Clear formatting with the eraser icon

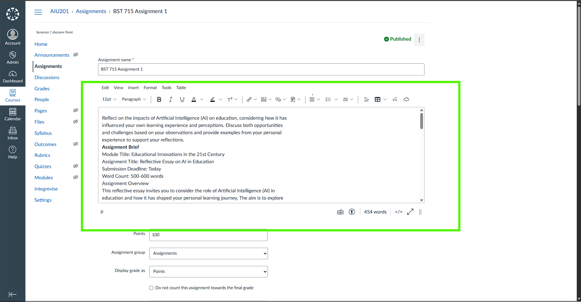366,99
